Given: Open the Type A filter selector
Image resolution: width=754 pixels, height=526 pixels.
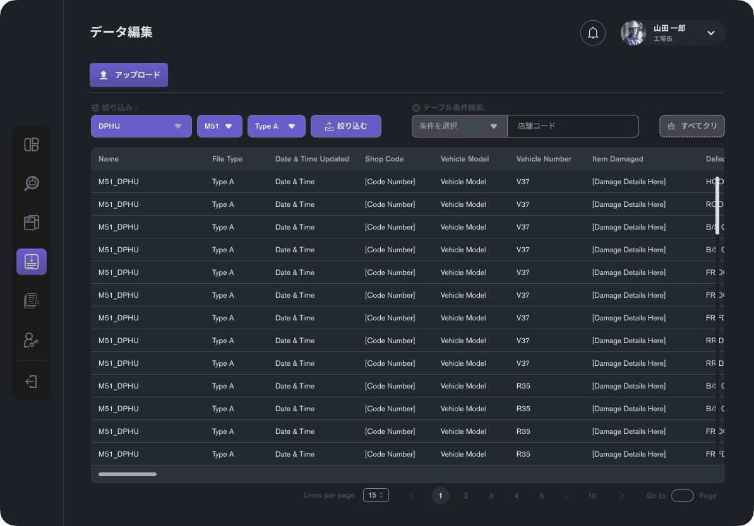Looking at the screenshot, I should (277, 126).
